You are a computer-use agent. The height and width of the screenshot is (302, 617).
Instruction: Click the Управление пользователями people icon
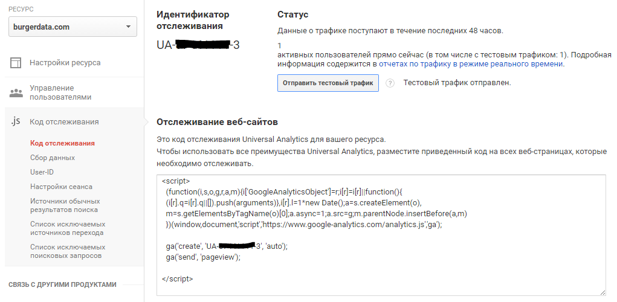[16, 92]
